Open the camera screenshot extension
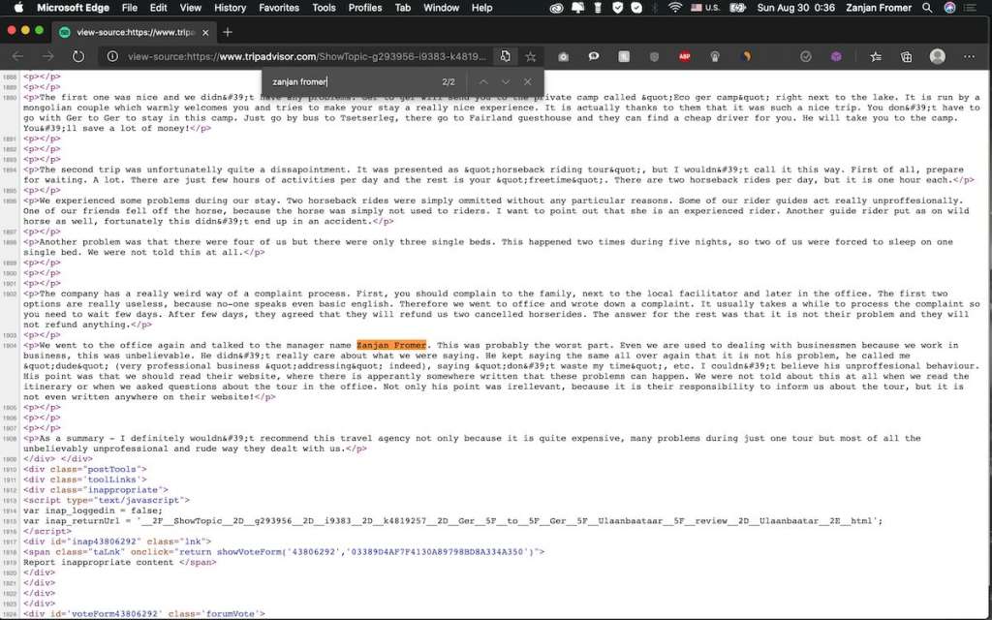The height and width of the screenshot is (620, 992). (x=563, y=56)
